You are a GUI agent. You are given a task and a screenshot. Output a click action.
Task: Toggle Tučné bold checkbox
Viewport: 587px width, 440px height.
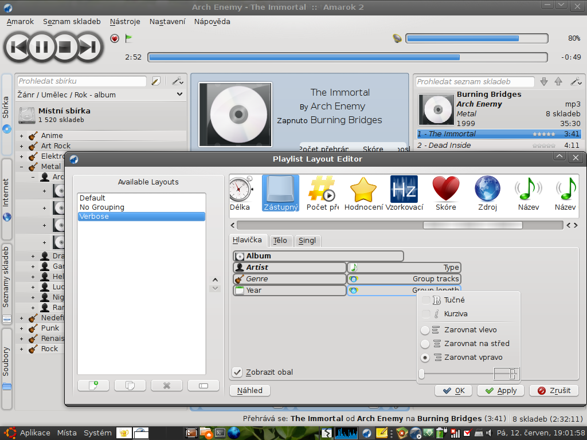[x=426, y=300]
